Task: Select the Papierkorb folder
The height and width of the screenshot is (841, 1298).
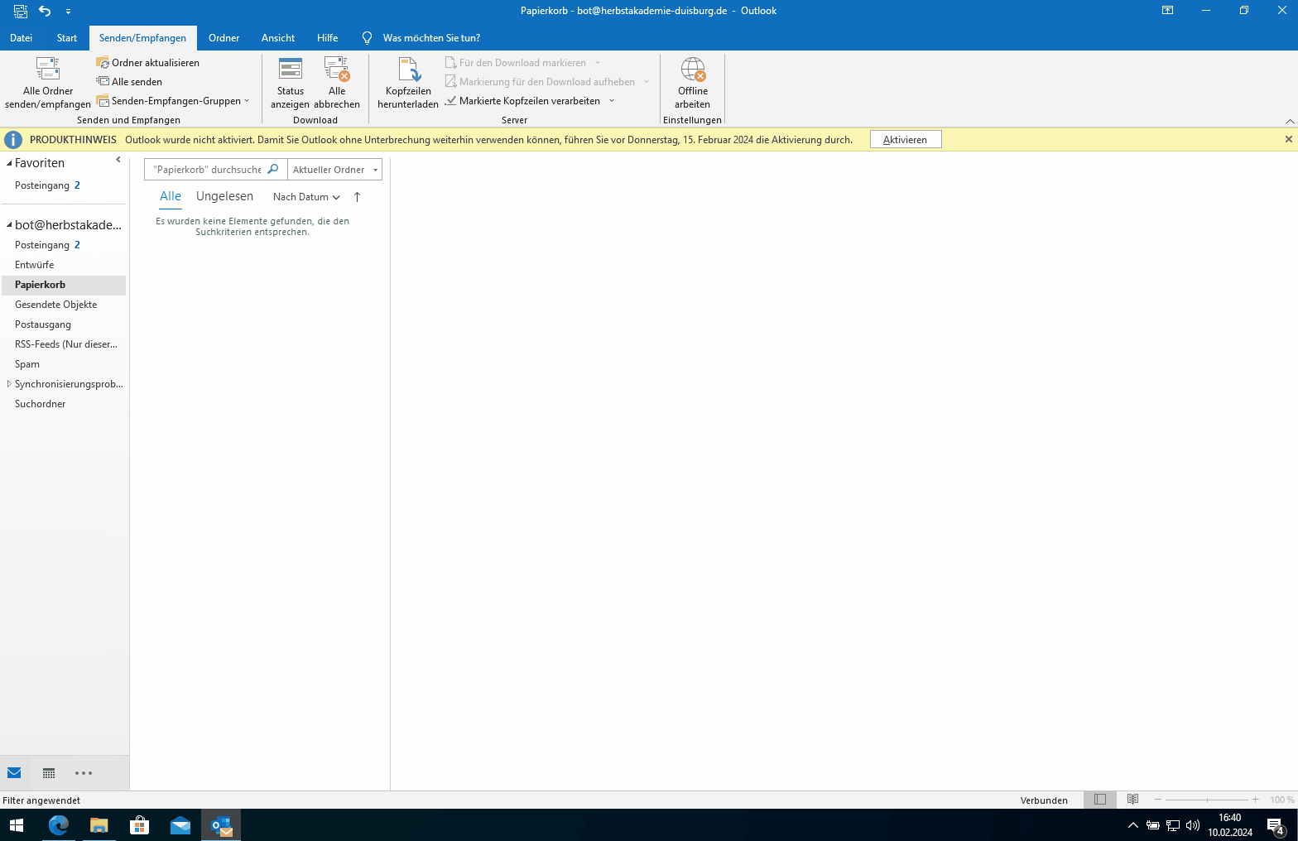Action: click(x=63, y=285)
